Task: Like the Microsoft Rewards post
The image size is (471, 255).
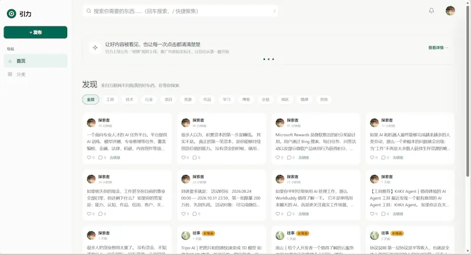Action: [x=279, y=157]
